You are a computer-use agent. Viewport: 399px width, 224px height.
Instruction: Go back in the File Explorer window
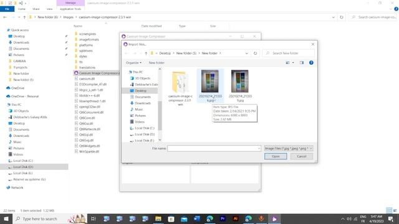tap(5, 17)
